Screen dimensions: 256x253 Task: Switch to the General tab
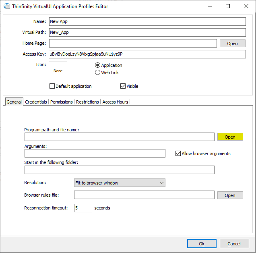[14, 102]
